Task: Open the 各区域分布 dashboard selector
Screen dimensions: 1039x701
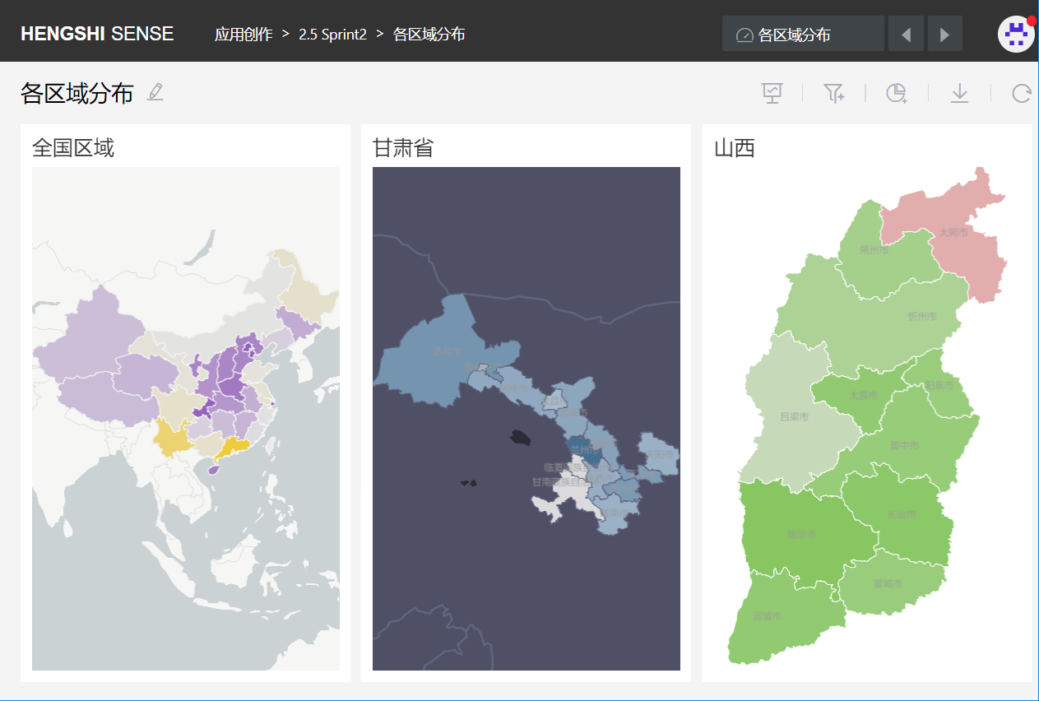Action: tap(803, 34)
